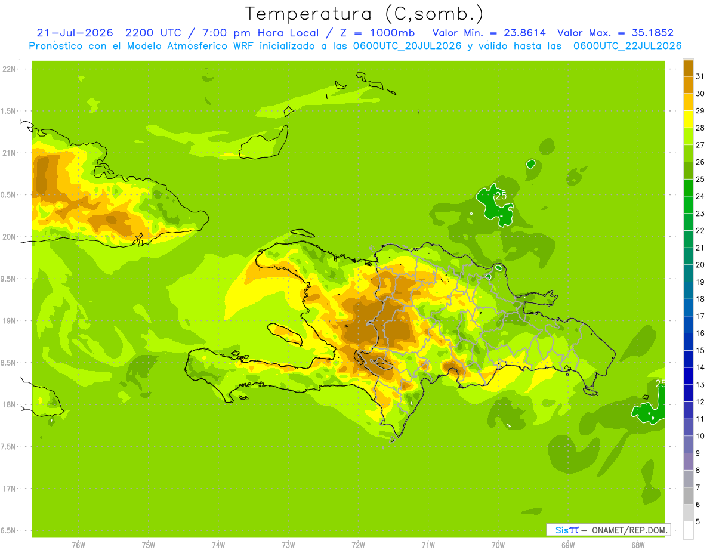
Task: Select the date text "21-Jul-2026"
Action: [75, 33]
